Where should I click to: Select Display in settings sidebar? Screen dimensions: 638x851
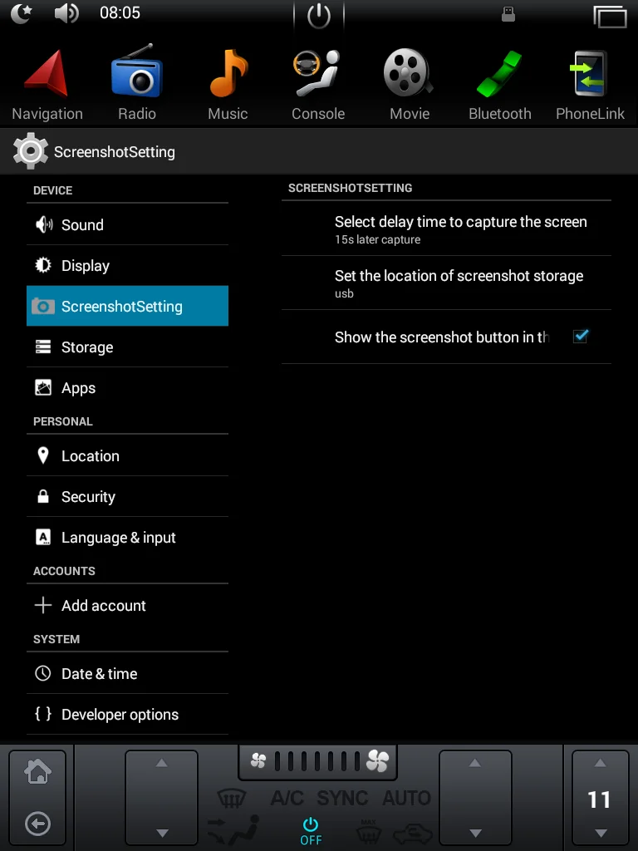[127, 265]
